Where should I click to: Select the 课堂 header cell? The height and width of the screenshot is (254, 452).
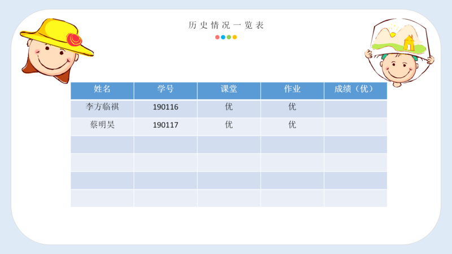(x=229, y=91)
